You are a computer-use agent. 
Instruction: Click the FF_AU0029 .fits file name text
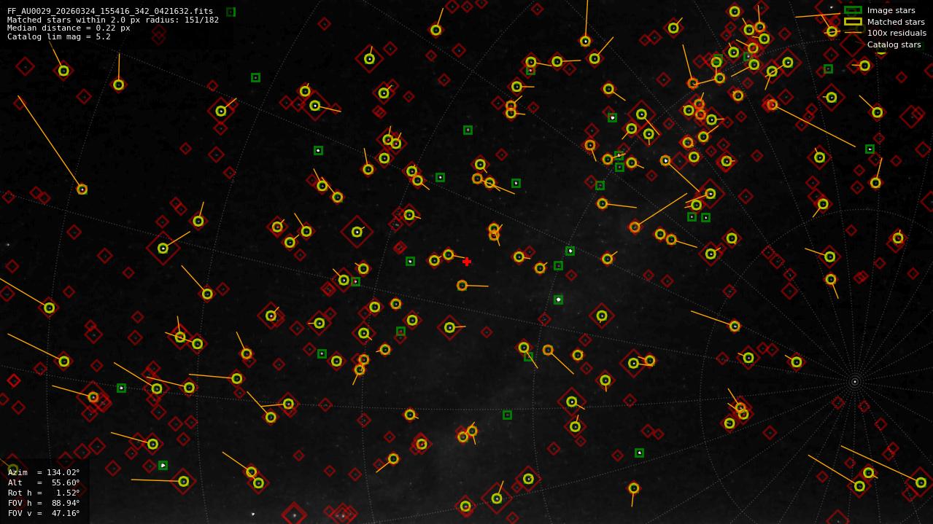click(x=110, y=11)
